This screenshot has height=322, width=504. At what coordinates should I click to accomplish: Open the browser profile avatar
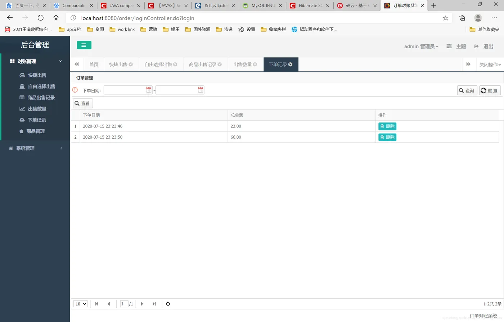(478, 18)
